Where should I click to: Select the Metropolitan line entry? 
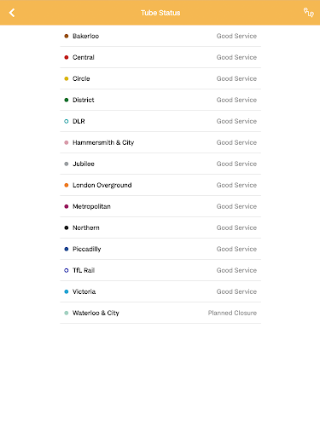point(160,206)
